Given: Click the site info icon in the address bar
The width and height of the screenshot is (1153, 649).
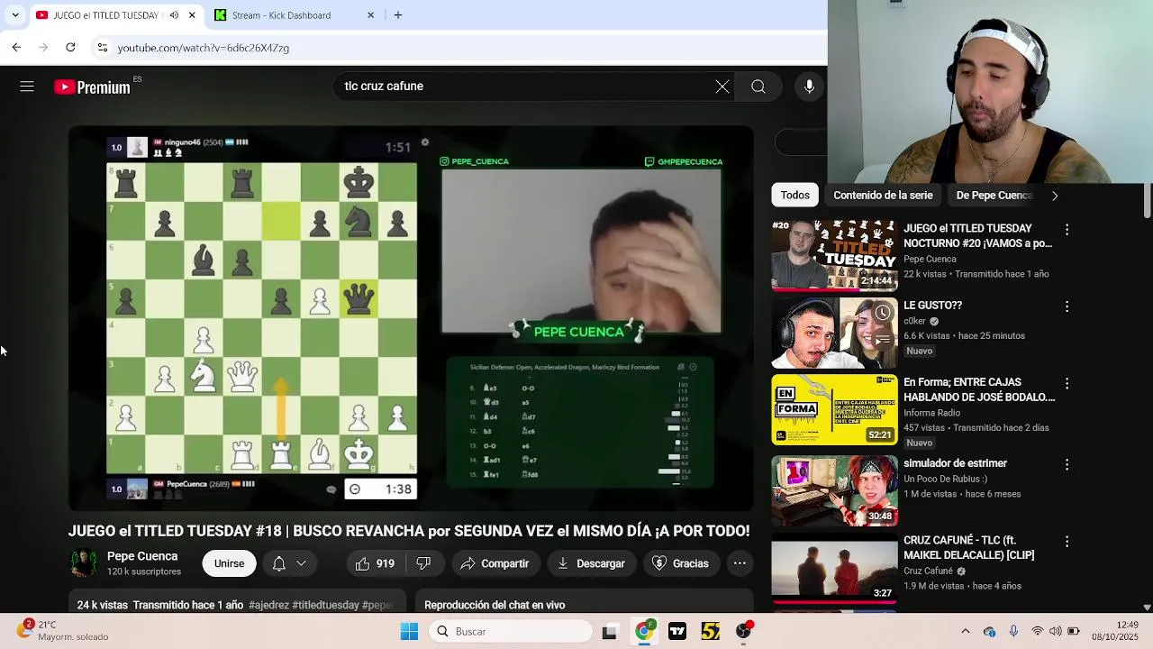Looking at the screenshot, I should point(103,47).
